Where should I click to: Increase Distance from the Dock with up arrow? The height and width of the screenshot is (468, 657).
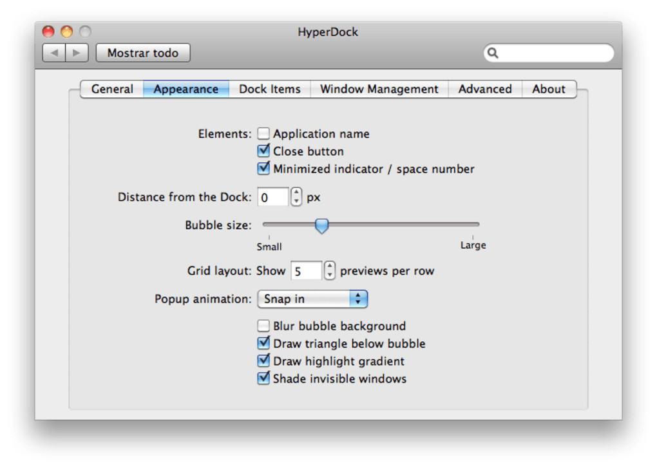click(296, 192)
